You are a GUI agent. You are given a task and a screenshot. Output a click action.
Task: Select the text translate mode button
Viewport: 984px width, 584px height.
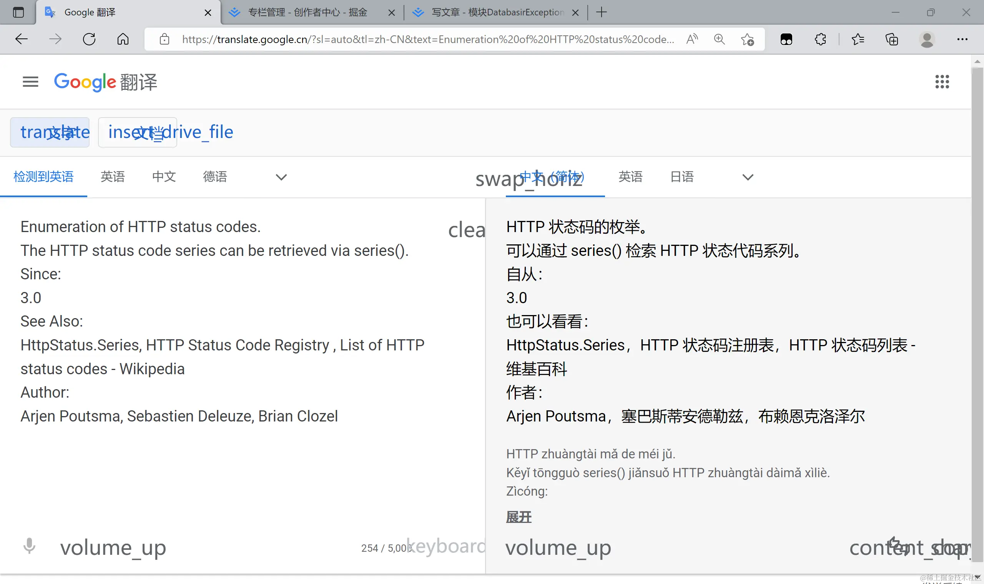pos(50,132)
